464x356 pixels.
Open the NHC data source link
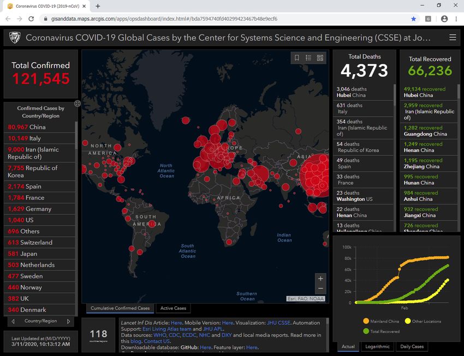click(x=205, y=335)
